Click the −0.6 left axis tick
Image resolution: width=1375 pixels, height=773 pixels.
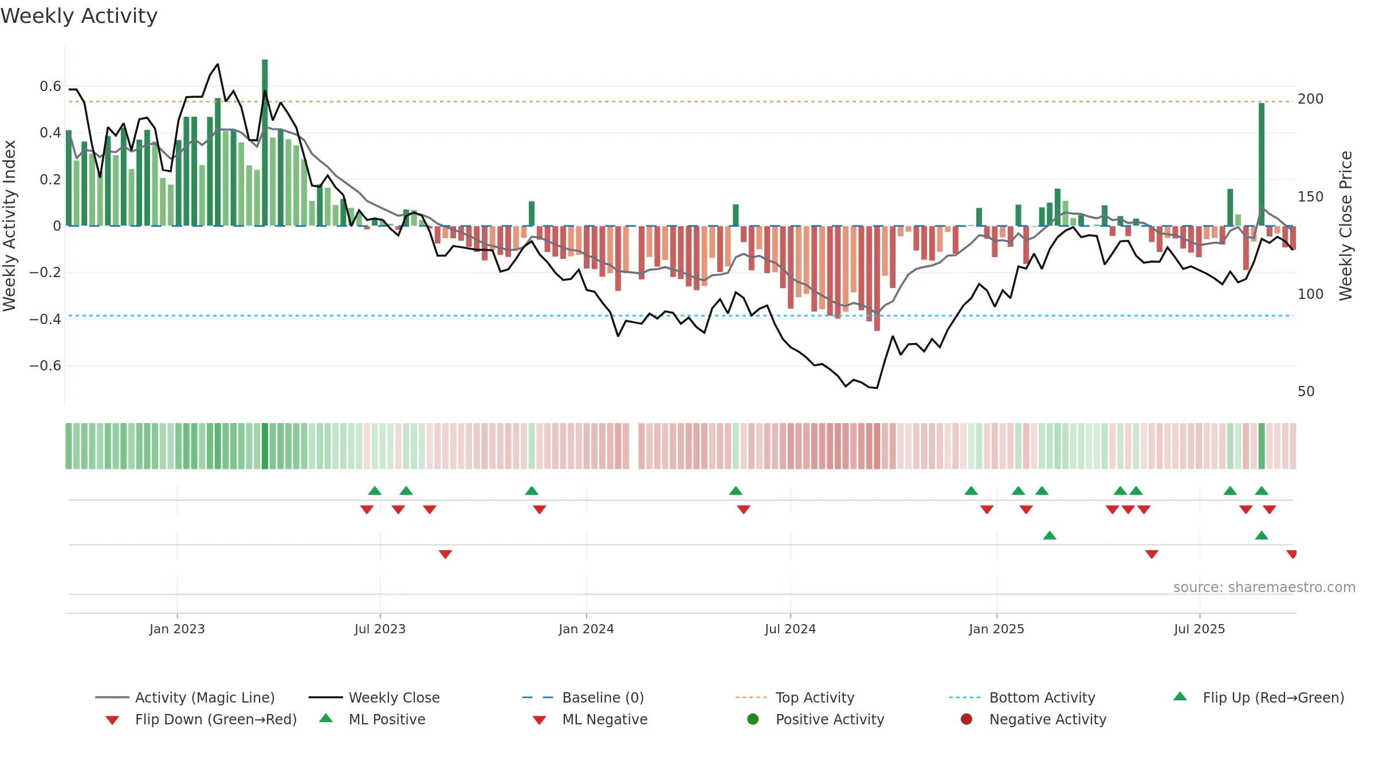point(45,365)
